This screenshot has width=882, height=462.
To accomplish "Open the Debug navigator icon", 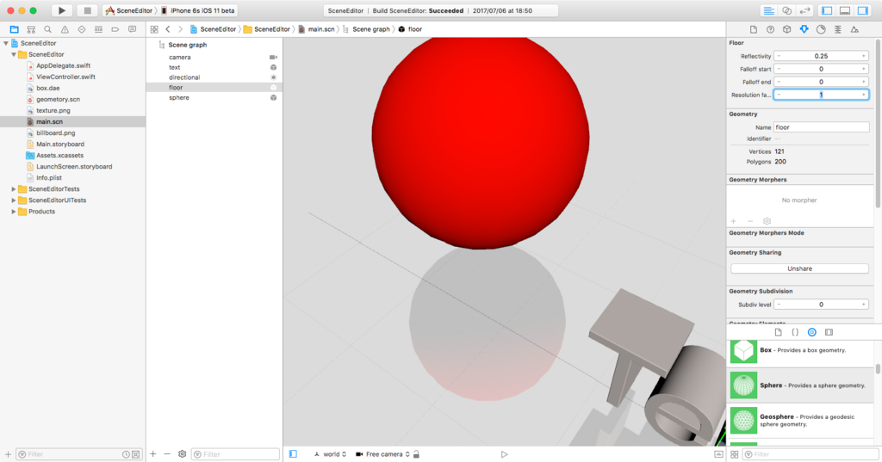I will (x=98, y=29).
